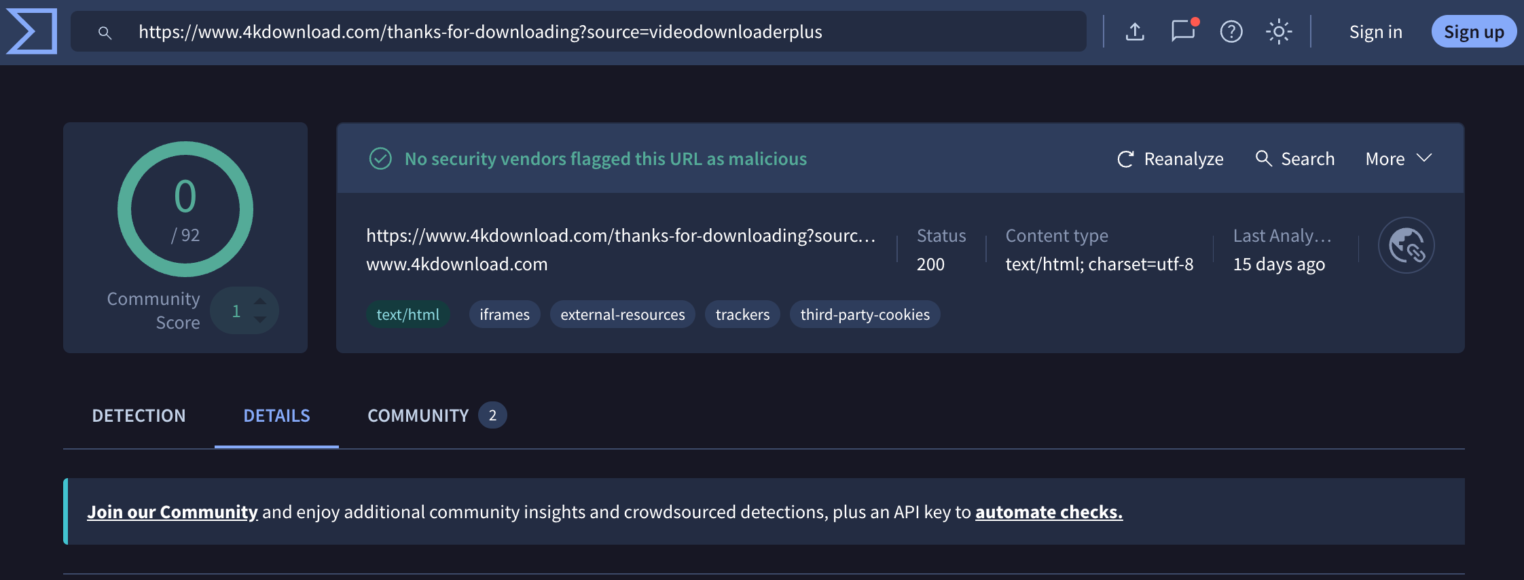Click the Search button in result header

click(x=1294, y=159)
